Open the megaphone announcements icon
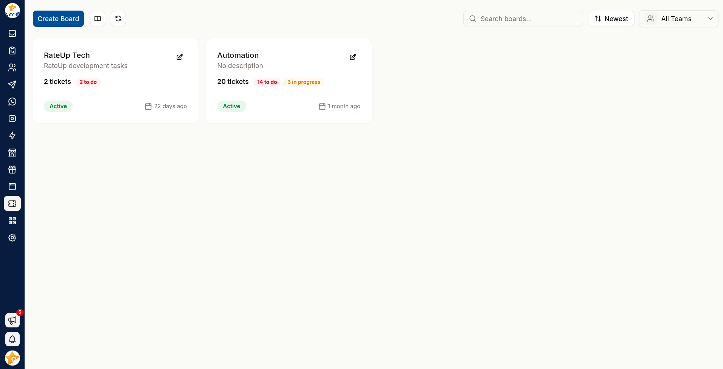The width and height of the screenshot is (723, 369). 12,320
